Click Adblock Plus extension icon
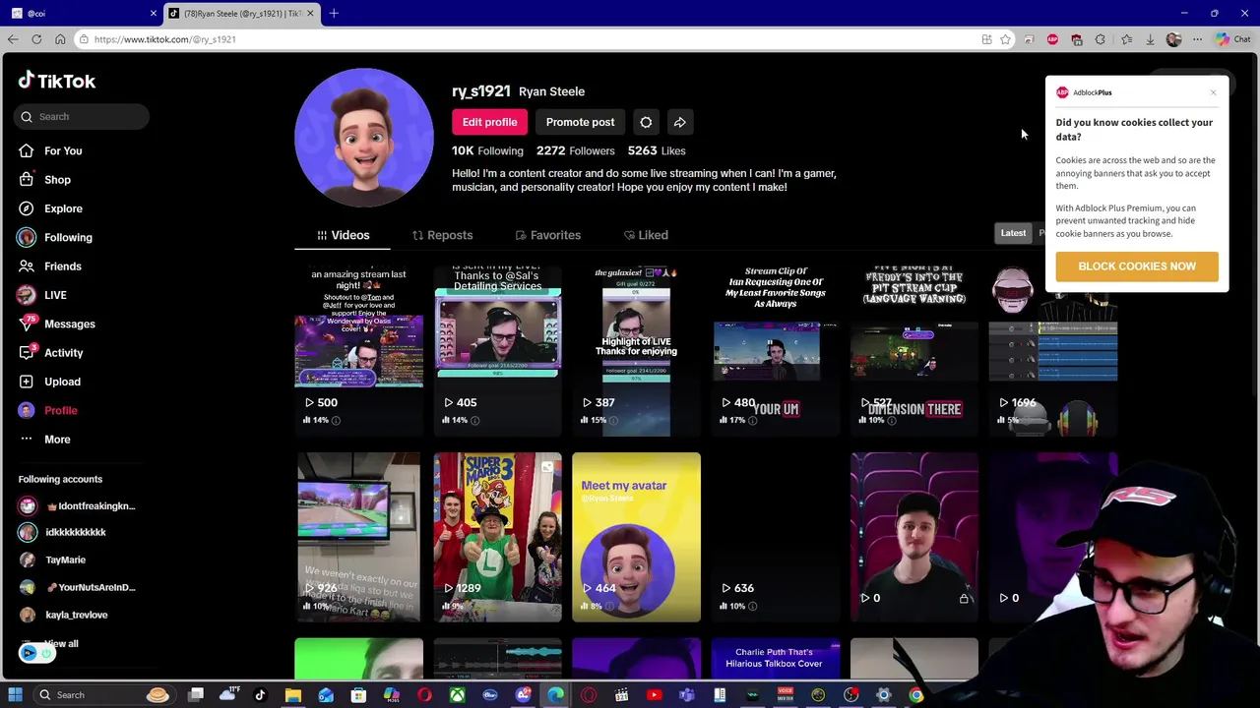This screenshot has width=1260, height=708. point(1052,39)
